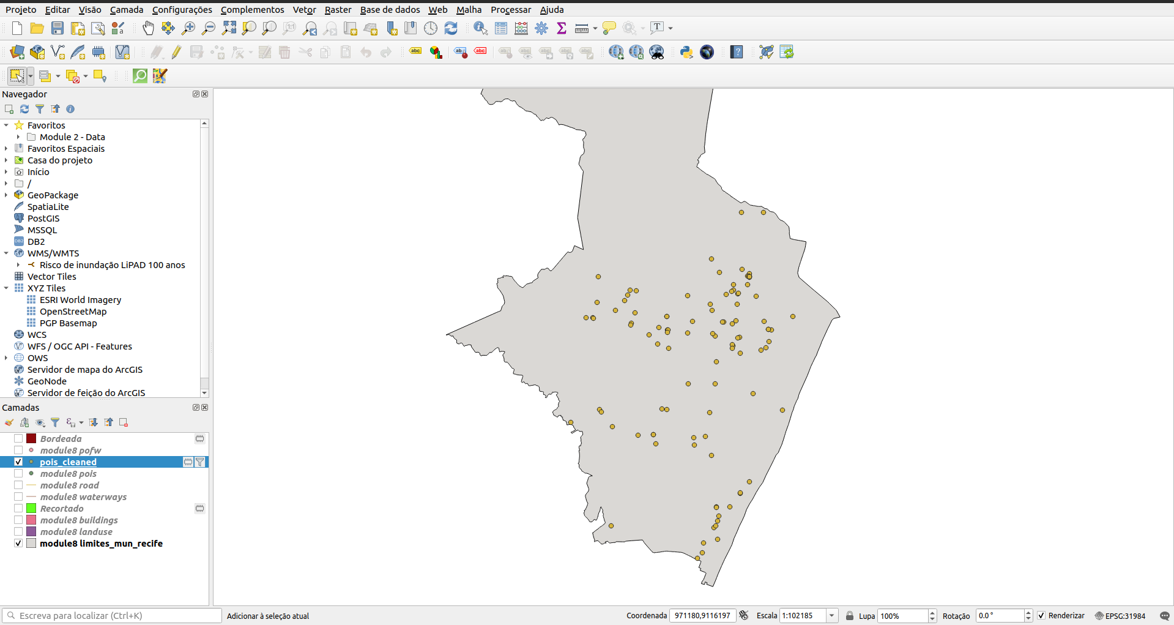Select the PostGIS browser entry
1174x625 pixels.
(43, 219)
